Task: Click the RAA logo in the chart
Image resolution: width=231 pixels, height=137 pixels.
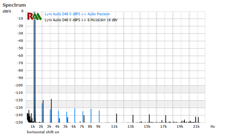Action: point(34,16)
